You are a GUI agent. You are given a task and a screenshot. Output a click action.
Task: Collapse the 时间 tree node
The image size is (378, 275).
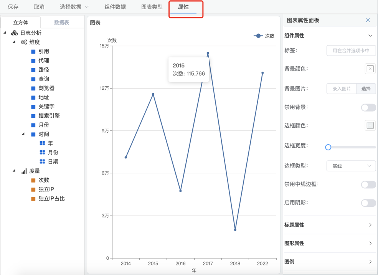coord(23,134)
